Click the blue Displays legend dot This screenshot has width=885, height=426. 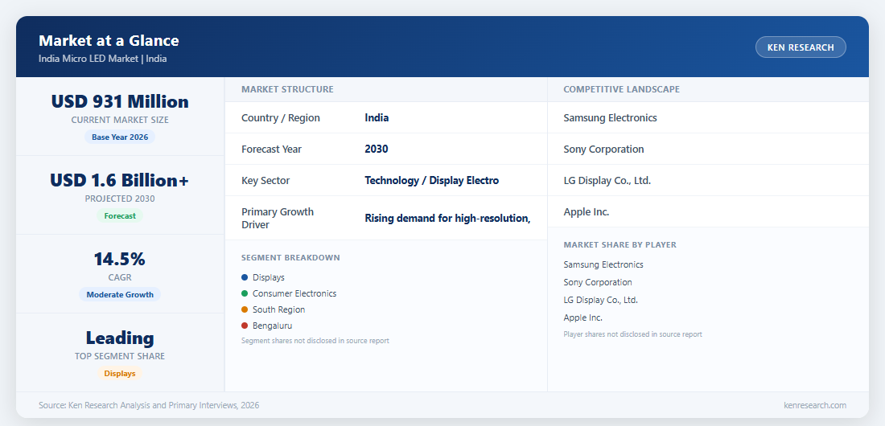[x=245, y=277]
